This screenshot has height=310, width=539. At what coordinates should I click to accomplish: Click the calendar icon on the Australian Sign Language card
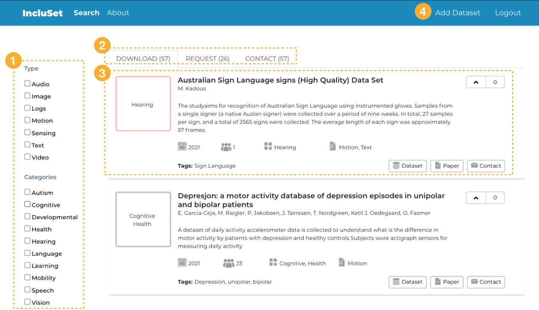click(x=182, y=147)
